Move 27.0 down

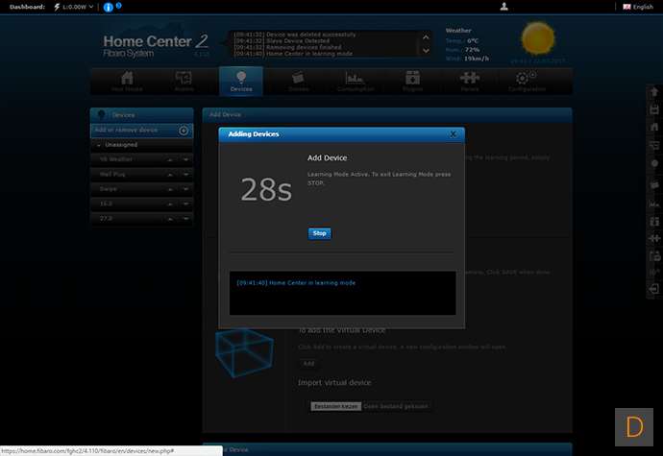185,219
